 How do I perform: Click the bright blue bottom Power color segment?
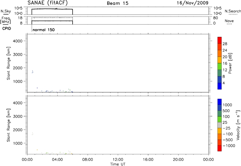click(220, 86)
